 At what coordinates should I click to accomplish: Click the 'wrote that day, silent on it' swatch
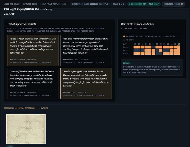[x=146, y=36]
